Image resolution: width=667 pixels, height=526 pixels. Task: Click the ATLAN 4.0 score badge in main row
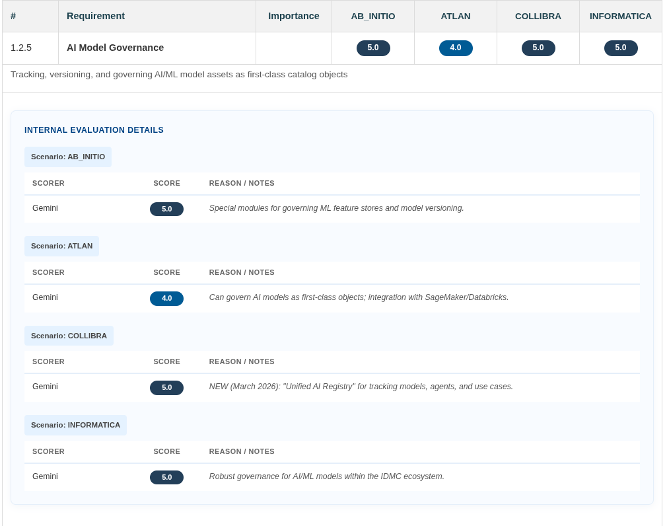pyautogui.click(x=456, y=48)
